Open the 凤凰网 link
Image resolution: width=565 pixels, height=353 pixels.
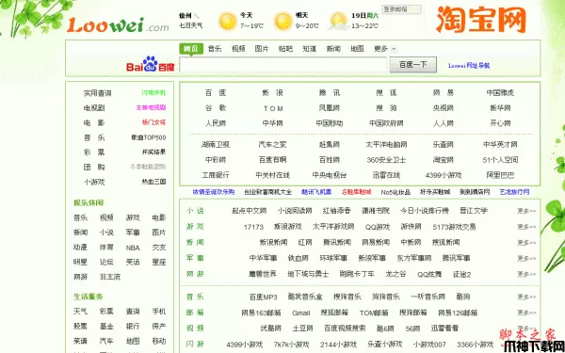[x=330, y=108]
